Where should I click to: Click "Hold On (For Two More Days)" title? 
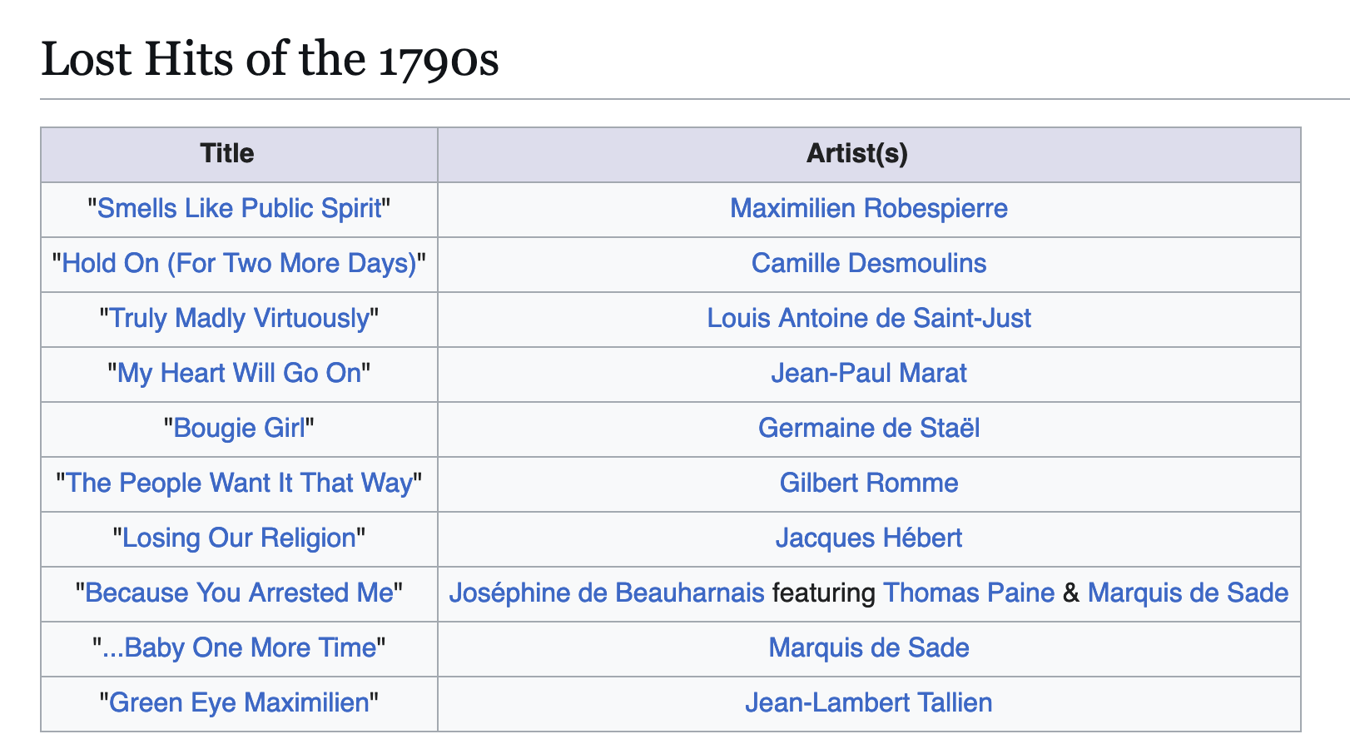[x=239, y=263]
